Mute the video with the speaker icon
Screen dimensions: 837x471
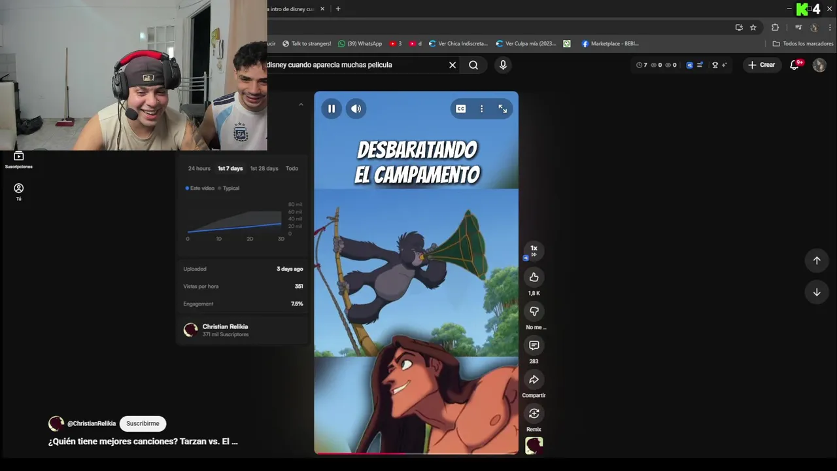356,109
